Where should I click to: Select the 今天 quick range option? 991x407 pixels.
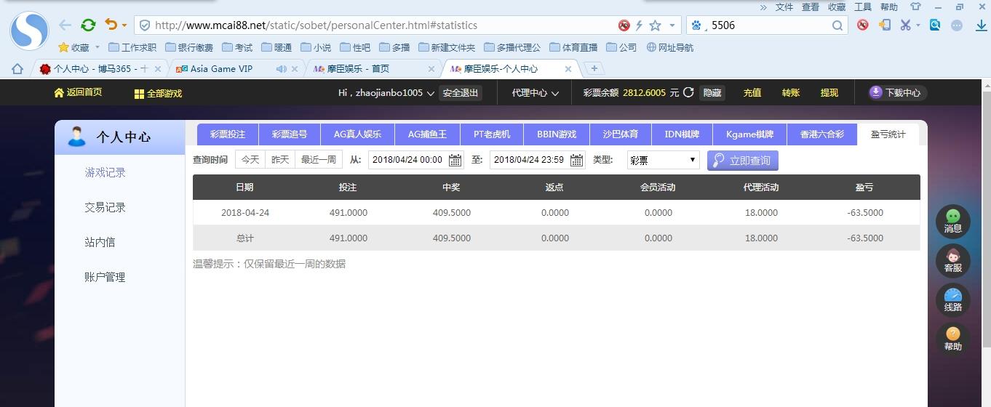250,160
